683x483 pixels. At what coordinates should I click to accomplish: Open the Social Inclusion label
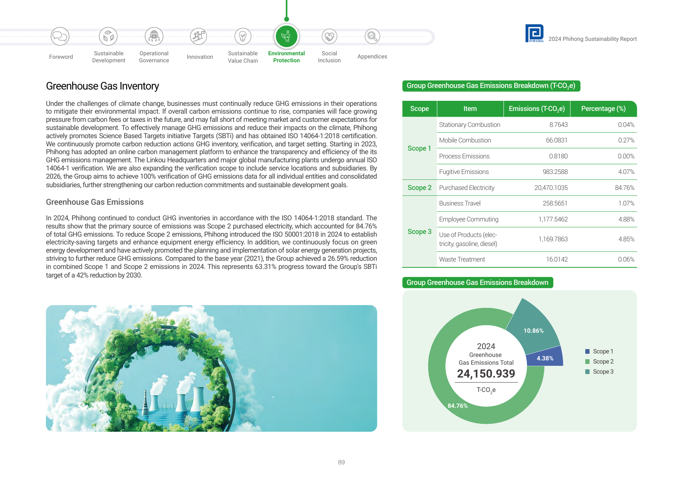[x=329, y=57]
